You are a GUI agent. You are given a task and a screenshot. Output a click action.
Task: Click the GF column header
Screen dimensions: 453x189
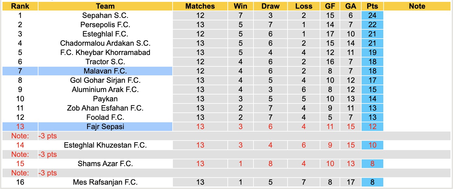click(x=330, y=6)
